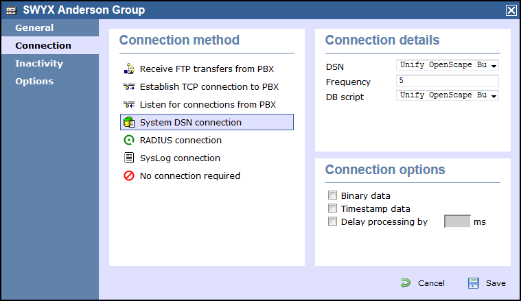Switch to the General tab

34,27
